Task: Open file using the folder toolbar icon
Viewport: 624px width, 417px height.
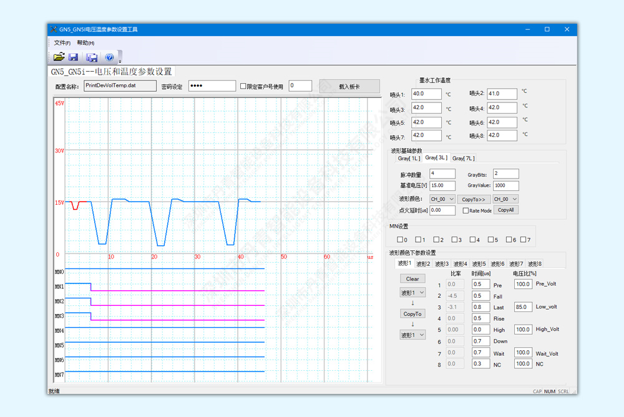Action: click(59, 57)
